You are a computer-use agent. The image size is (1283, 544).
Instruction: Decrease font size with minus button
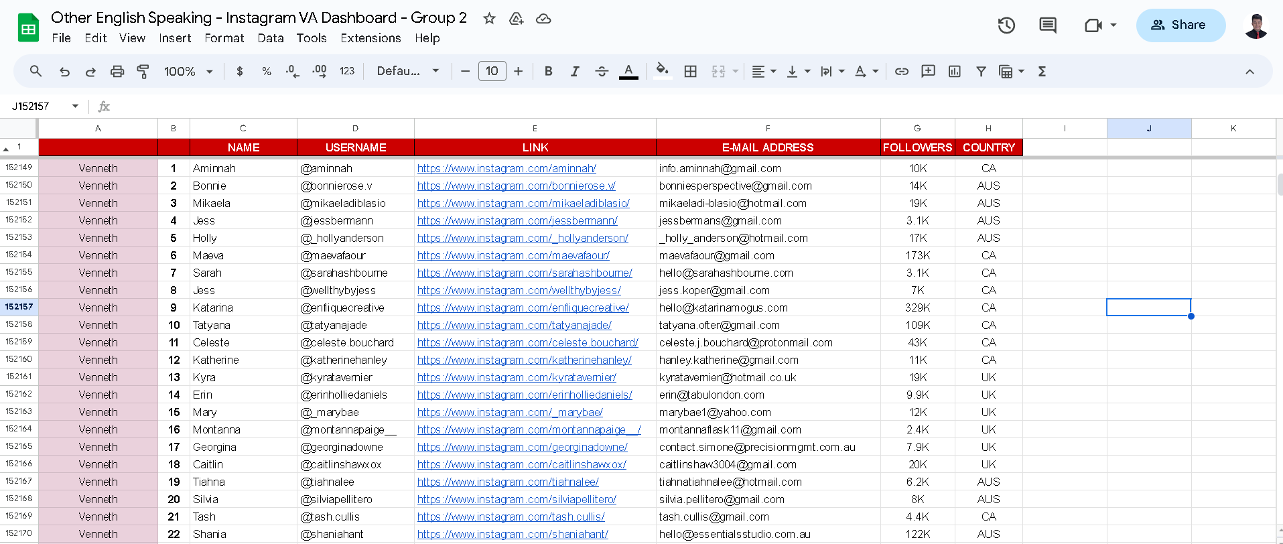[465, 71]
